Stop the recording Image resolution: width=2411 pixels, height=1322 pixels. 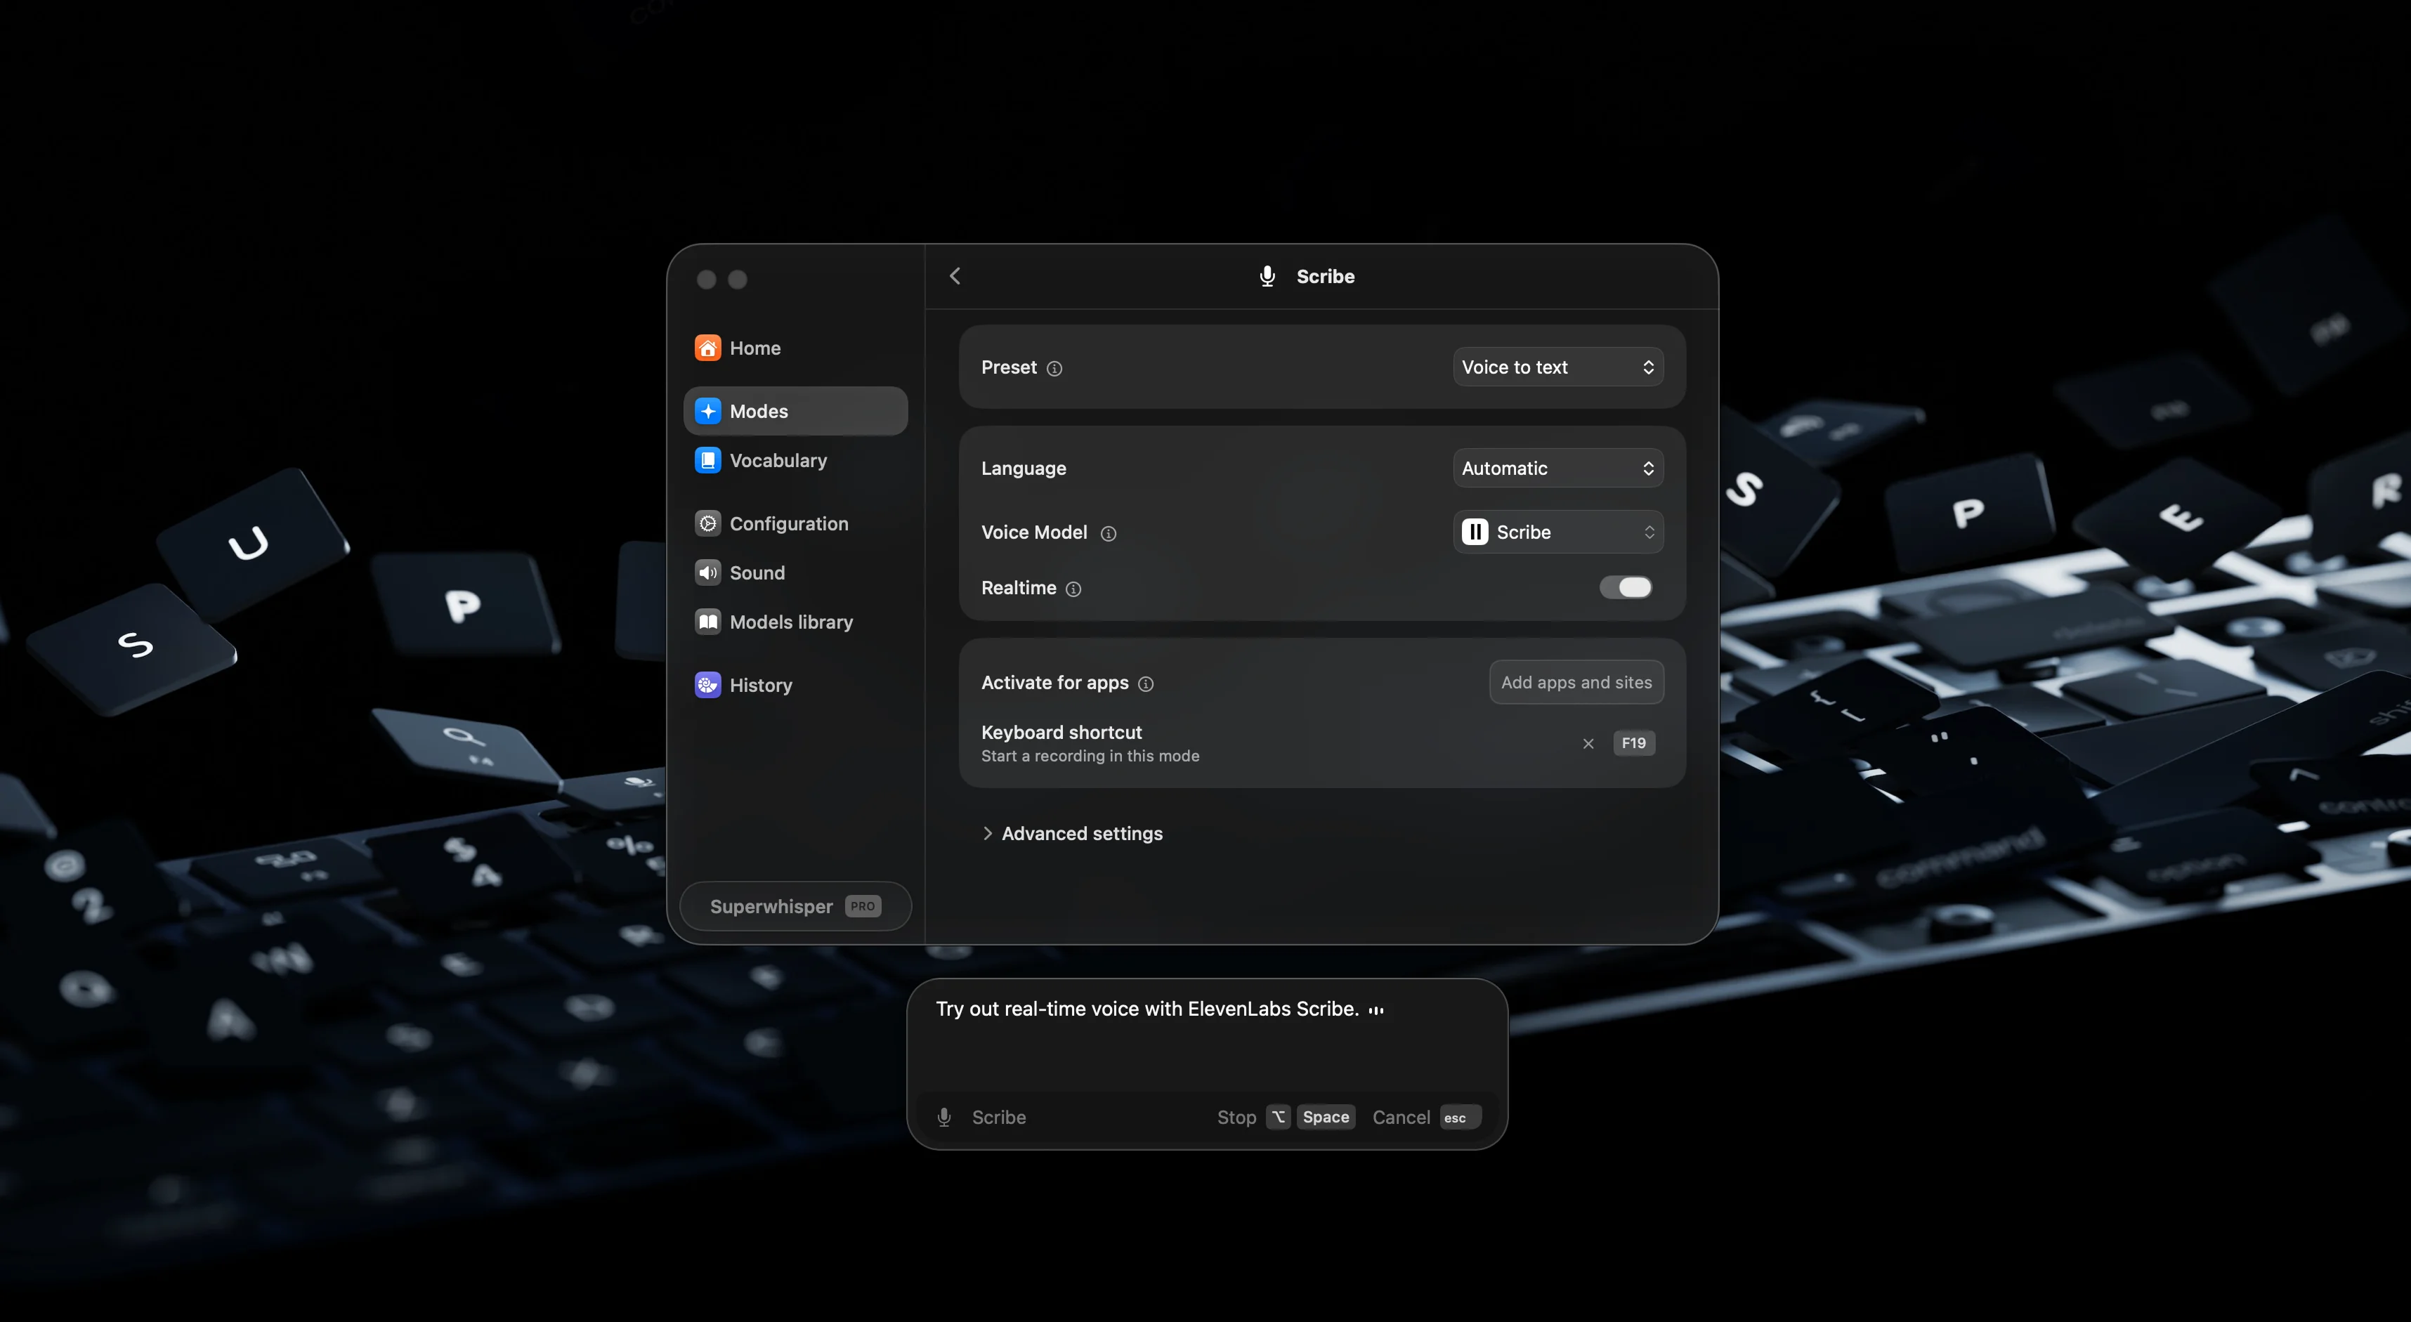coord(1236,1117)
